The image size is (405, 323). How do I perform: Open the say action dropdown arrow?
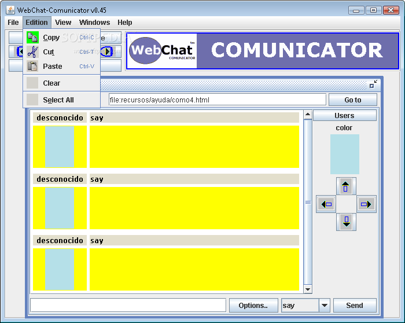pyautogui.click(x=325, y=306)
